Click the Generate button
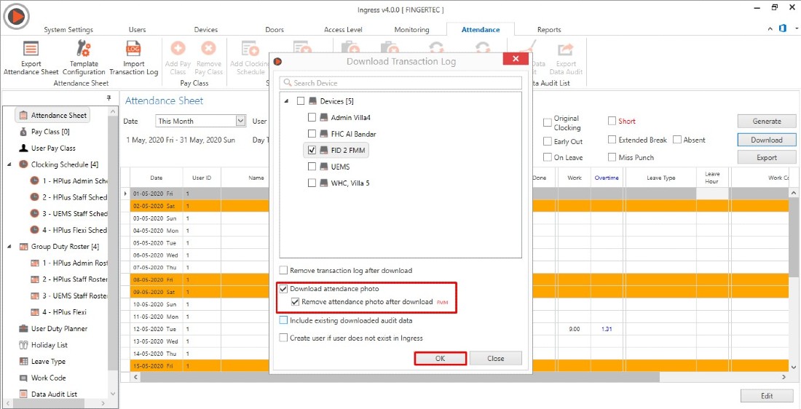 (767, 121)
